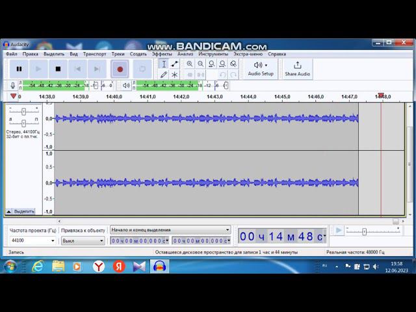Viewport: 416px width, 312px height.
Task: Open the Анализ menu
Action: click(x=185, y=54)
